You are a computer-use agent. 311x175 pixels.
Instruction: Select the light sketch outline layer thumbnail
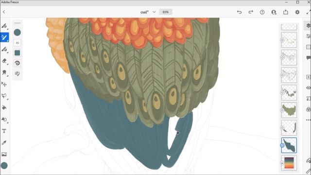[x=289, y=75]
